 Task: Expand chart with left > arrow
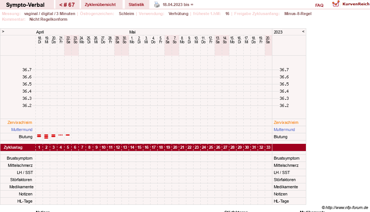coord(3,31)
